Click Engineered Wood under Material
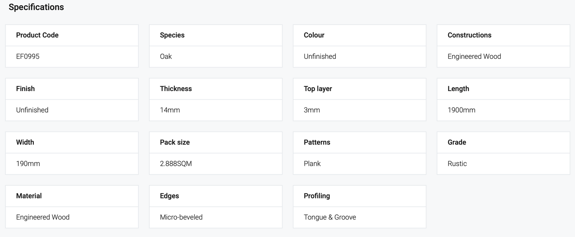Image resolution: width=575 pixels, height=237 pixels. point(43,217)
